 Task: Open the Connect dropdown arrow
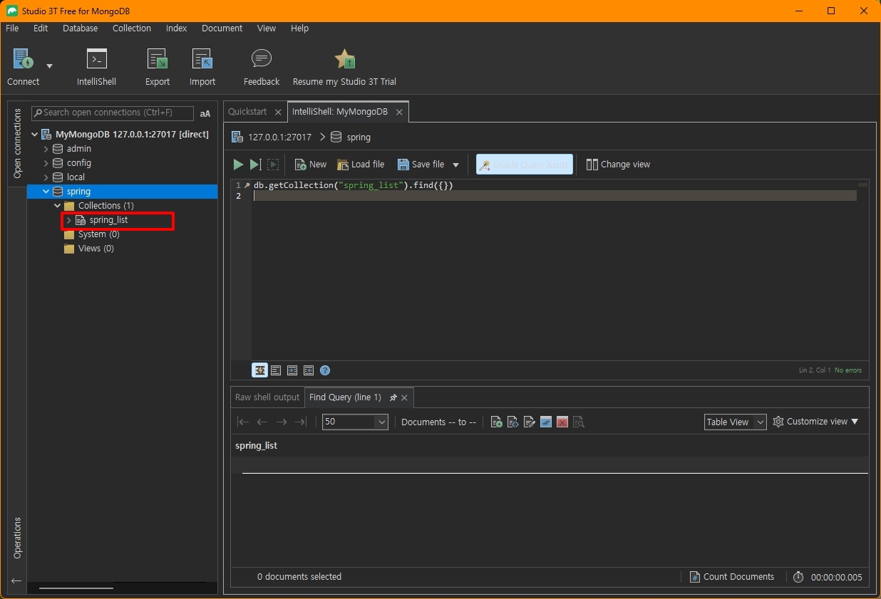(x=49, y=66)
